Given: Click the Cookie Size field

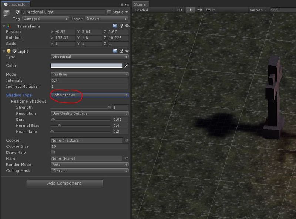Looking at the screenshot, I should [90, 146].
